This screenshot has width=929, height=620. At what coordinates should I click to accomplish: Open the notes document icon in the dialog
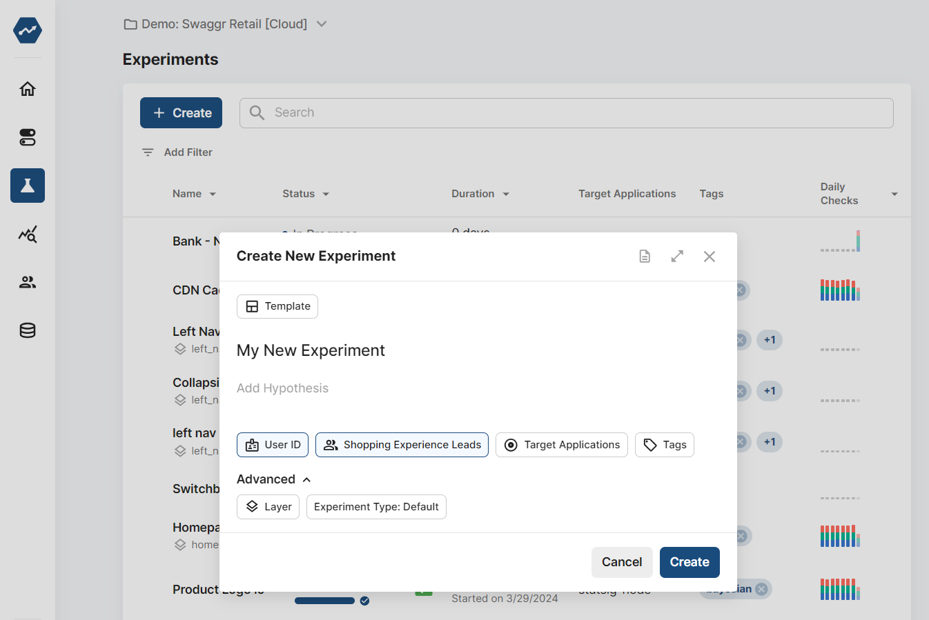(x=645, y=256)
